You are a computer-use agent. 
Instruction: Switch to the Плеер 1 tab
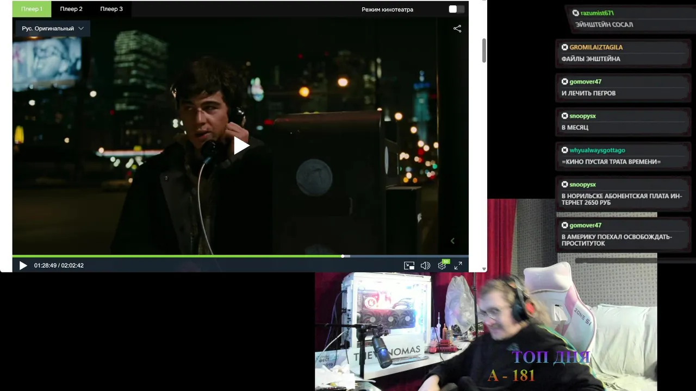click(32, 9)
